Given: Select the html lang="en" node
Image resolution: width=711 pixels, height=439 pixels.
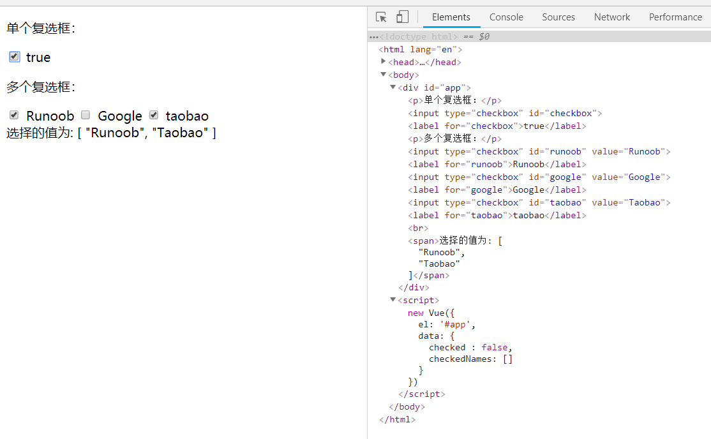Looking at the screenshot, I should (421, 49).
